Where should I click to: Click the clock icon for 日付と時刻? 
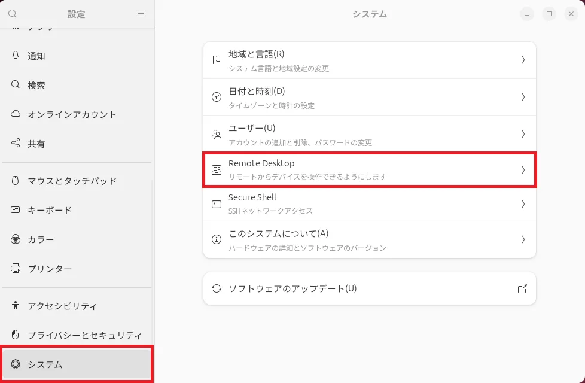(x=217, y=97)
